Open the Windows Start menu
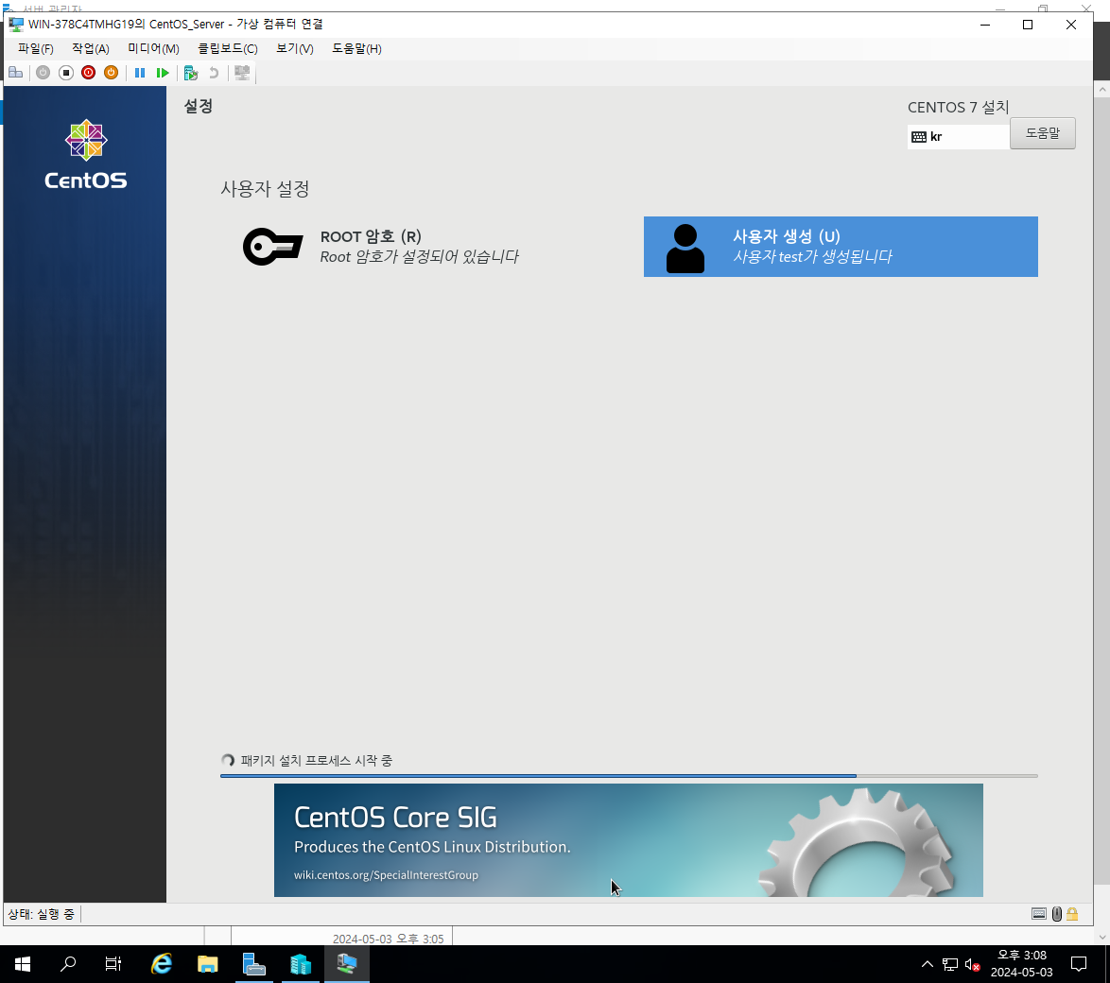 pyautogui.click(x=22, y=964)
